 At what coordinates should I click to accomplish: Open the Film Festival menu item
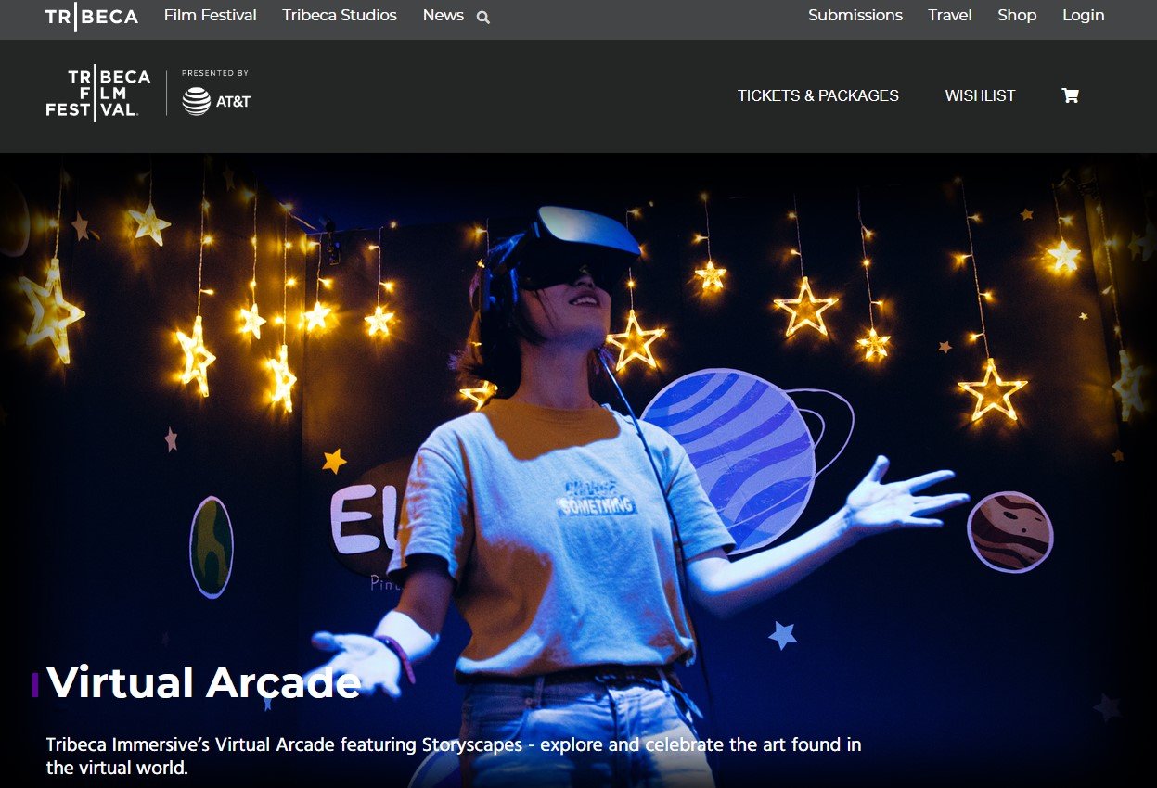pos(211,16)
